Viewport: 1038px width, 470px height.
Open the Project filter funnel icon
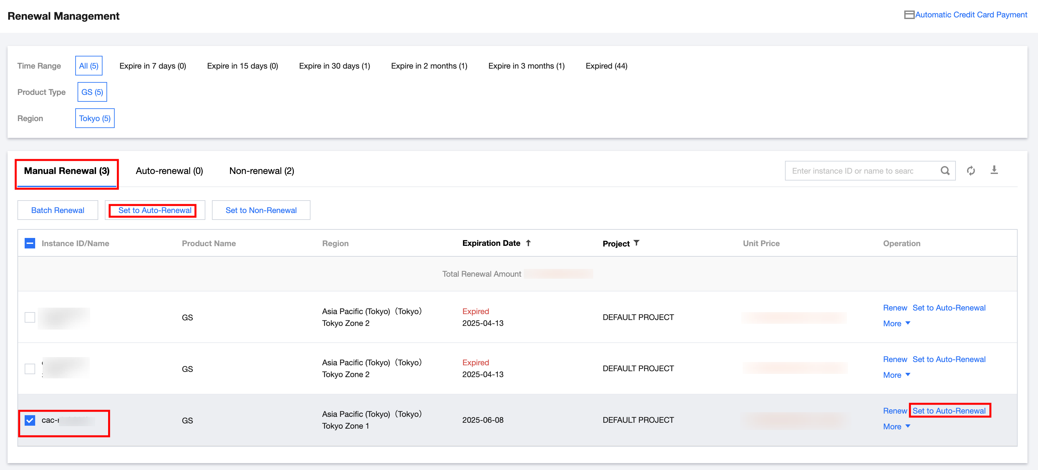point(636,243)
